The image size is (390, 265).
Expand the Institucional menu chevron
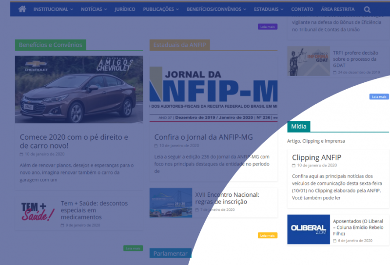[72, 9]
